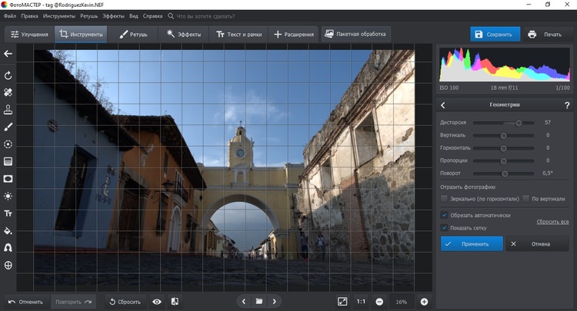Open the Эффекты menu in menu bar
577x311 pixels.
[114, 15]
